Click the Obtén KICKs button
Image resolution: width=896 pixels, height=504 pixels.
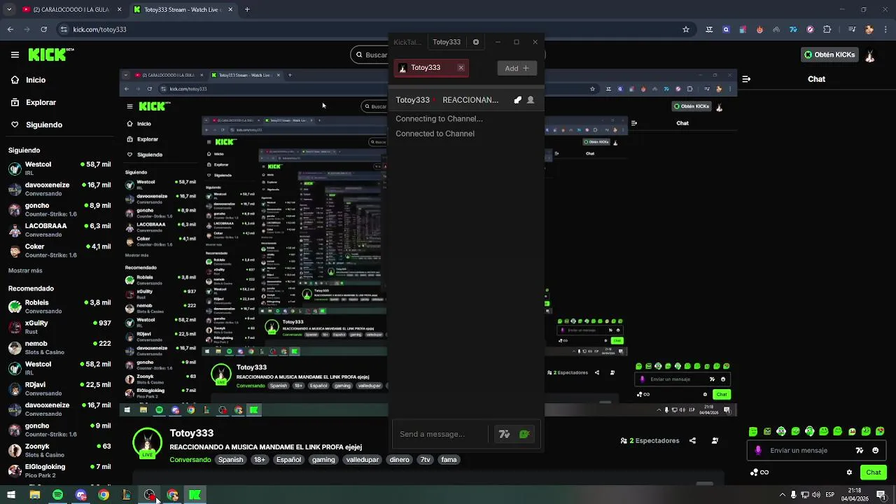[829, 55]
